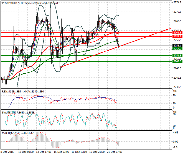Click the 2274.5 price scale value

[177, 2]
